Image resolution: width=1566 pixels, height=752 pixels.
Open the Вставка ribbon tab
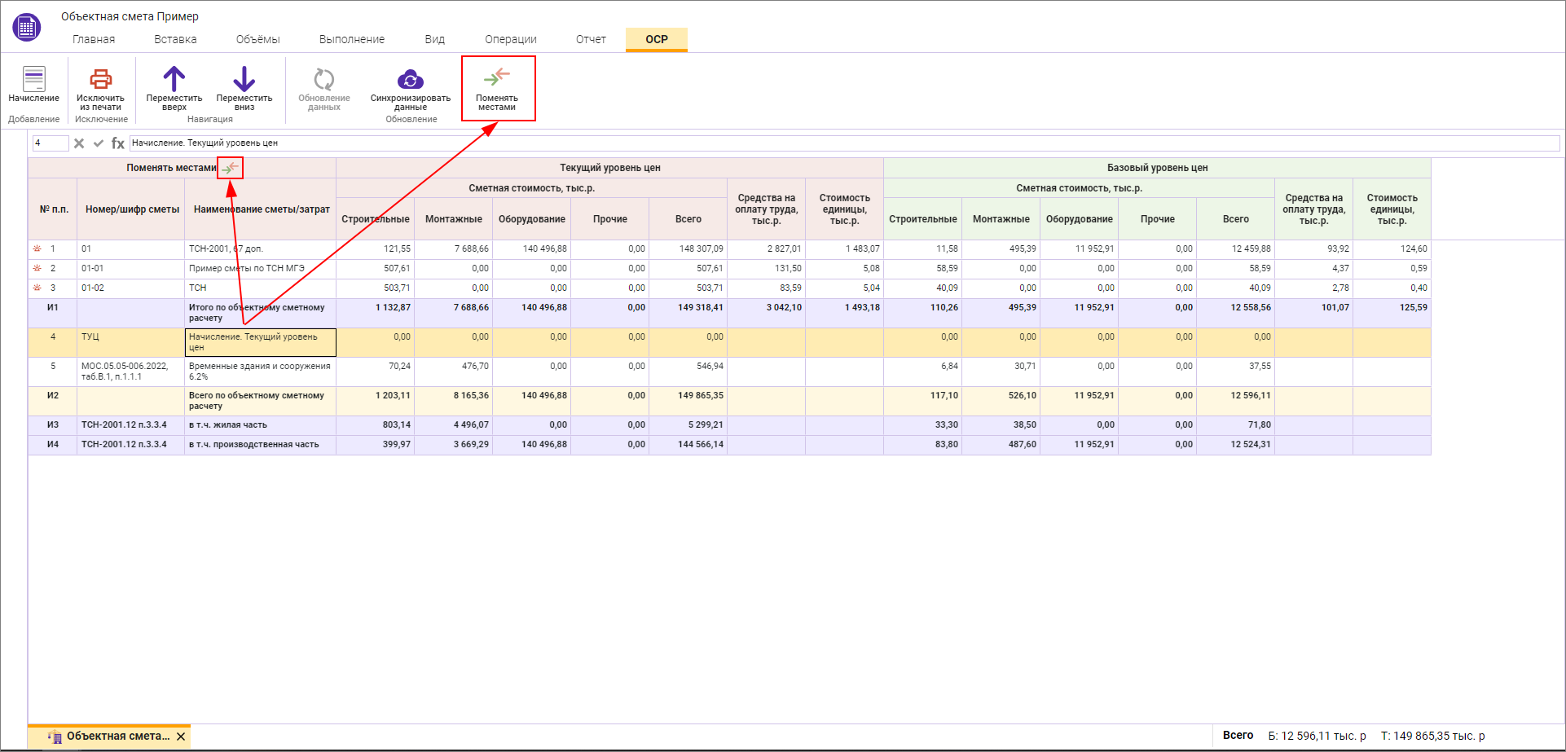click(x=175, y=39)
